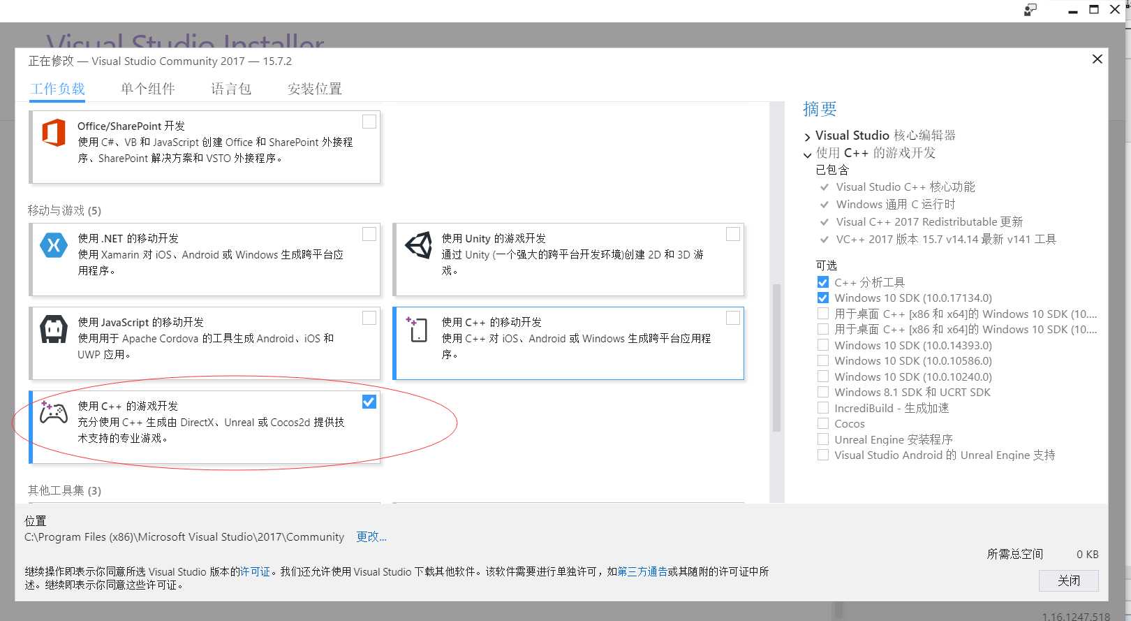Click the install path C:\Program Files (x86) text
Screen dimensions: 1131x621
click(x=184, y=536)
